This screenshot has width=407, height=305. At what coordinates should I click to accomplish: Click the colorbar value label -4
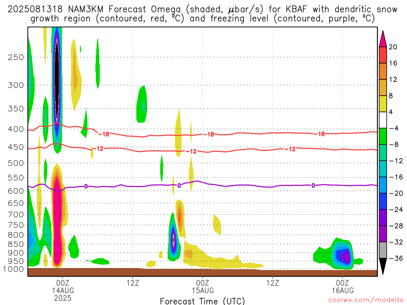(394, 128)
